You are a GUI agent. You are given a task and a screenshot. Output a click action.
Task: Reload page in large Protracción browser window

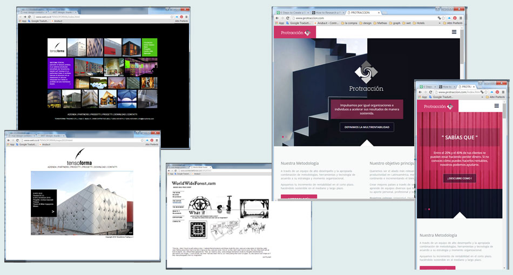(x=288, y=18)
